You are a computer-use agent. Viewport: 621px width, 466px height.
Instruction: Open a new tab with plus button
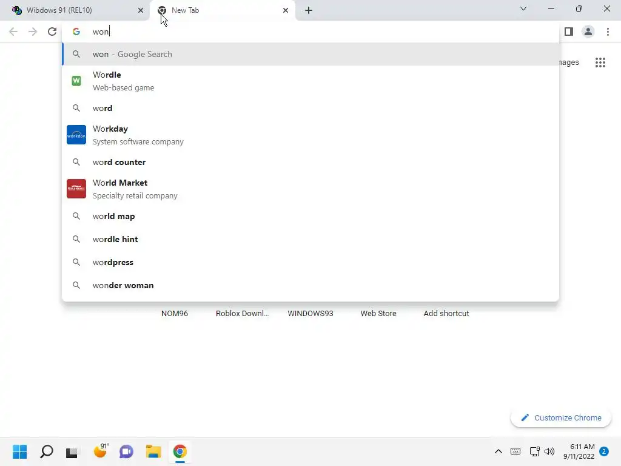pos(309,10)
